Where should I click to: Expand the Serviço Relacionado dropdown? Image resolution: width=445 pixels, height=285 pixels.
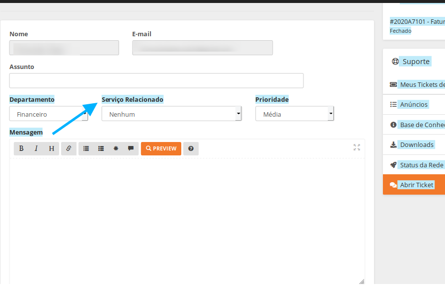(x=171, y=114)
